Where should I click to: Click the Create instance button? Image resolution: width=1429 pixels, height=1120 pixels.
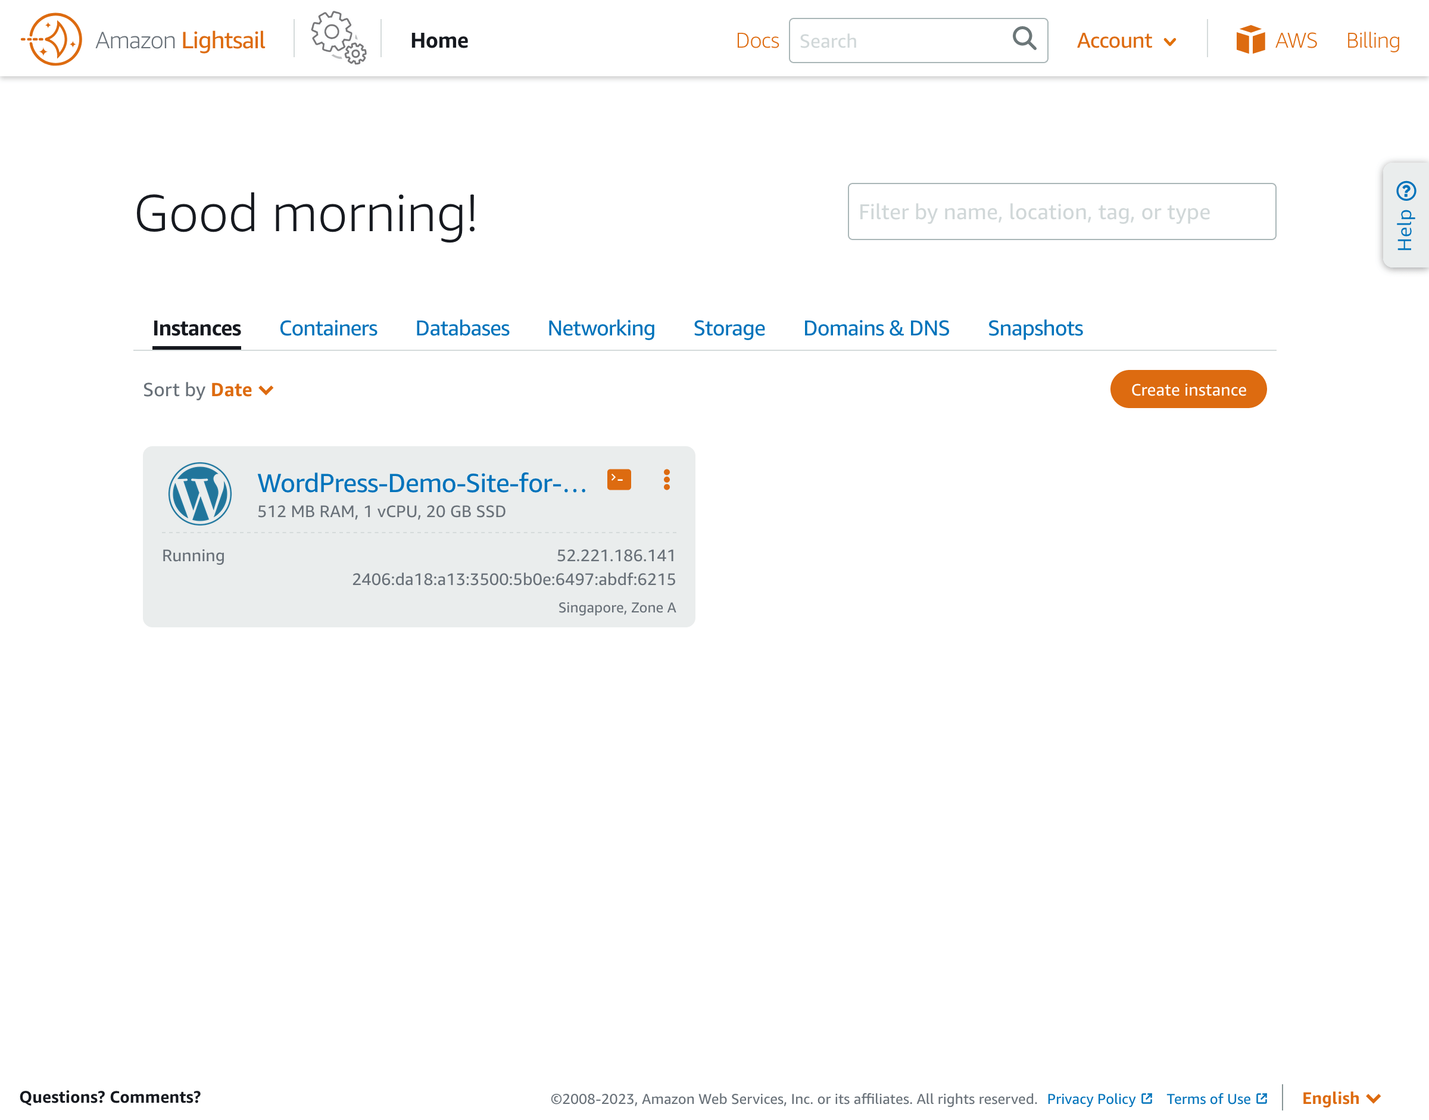1188,389
